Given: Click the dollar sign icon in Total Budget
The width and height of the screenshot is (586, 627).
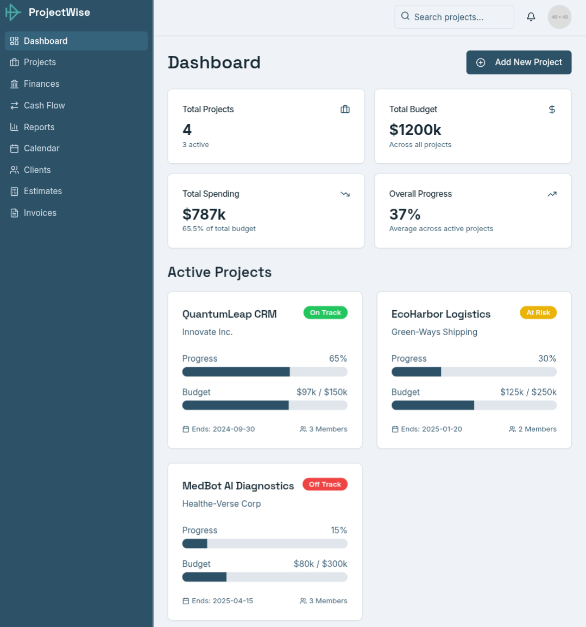Looking at the screenshot, I should (x=552, y=110).
